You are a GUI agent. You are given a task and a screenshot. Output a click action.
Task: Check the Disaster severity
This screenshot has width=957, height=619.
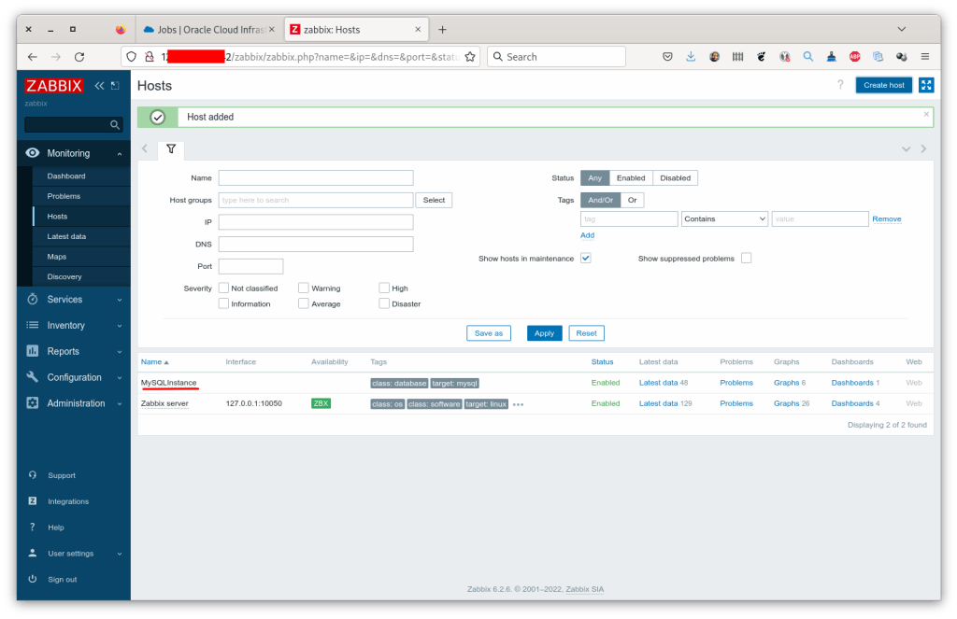tap(384, 303)
